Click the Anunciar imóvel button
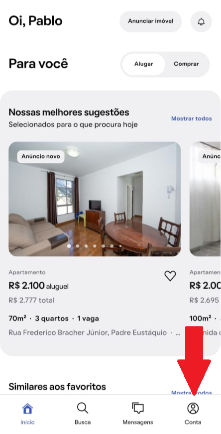The height and width of the screenshot is (434, 221). pyautogui.click(x=151, y=21)
